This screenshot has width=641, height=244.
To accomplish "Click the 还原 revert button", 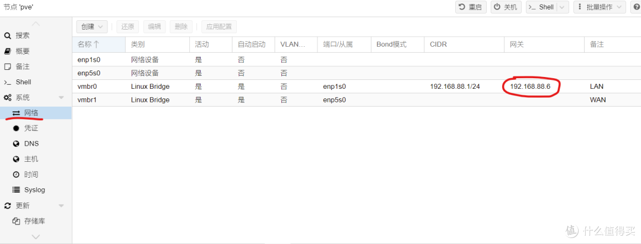I will 128,27.
